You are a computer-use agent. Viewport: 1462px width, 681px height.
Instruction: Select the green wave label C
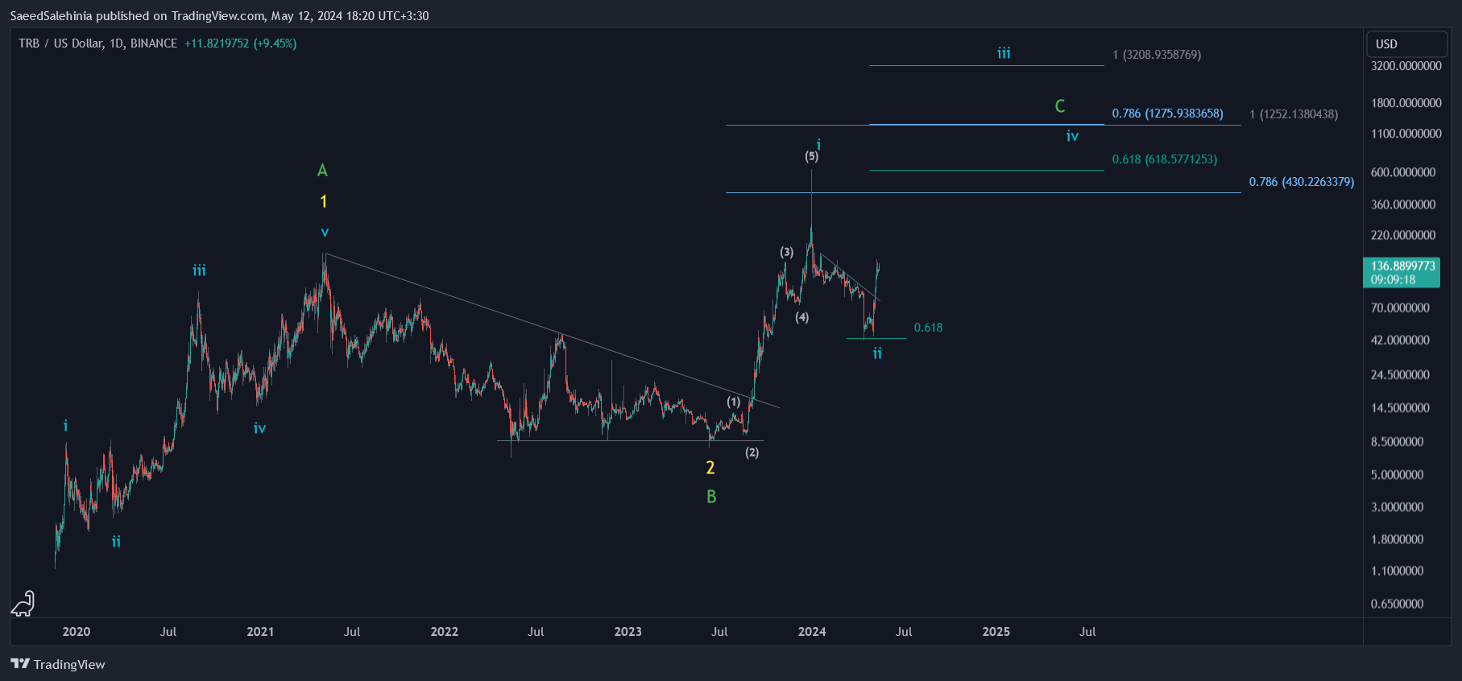(x=1060, y=105)
